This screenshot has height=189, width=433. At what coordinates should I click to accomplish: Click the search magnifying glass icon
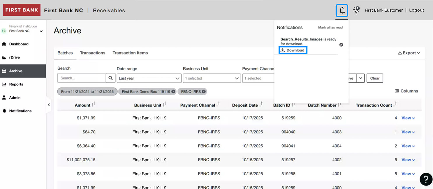(x=110, y=78)
